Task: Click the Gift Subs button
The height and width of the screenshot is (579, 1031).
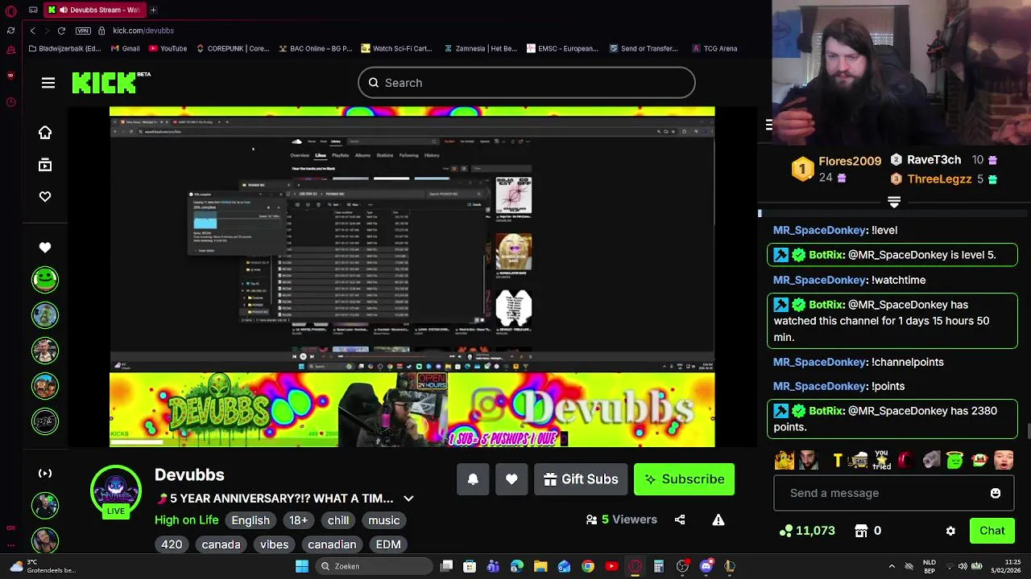Action: point(581,479)
